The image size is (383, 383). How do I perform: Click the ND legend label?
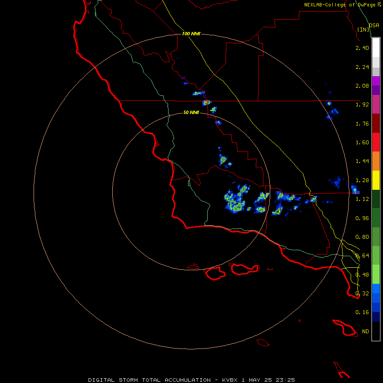pos(366,332)
